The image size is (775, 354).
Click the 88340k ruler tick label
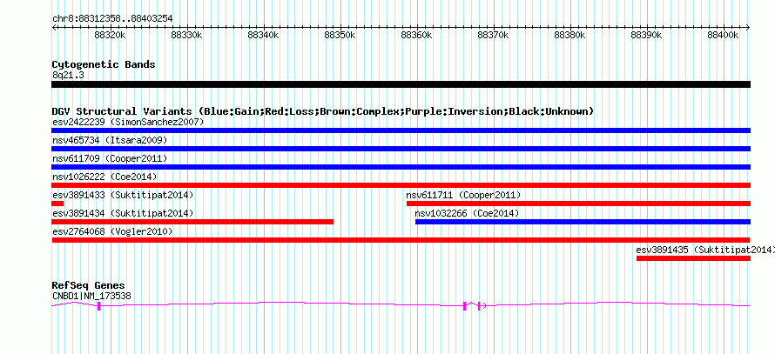(263, 35)
